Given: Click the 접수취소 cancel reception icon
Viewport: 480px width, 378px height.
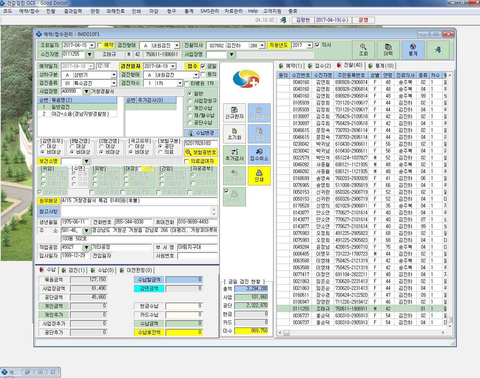Looking at the screenshot, I should 259,155.
